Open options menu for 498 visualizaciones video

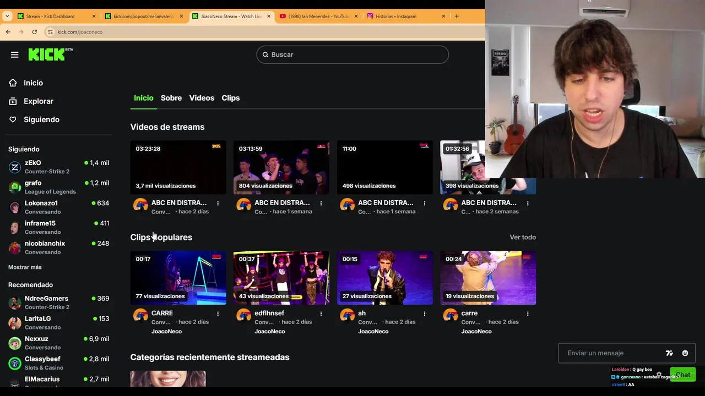424,204
